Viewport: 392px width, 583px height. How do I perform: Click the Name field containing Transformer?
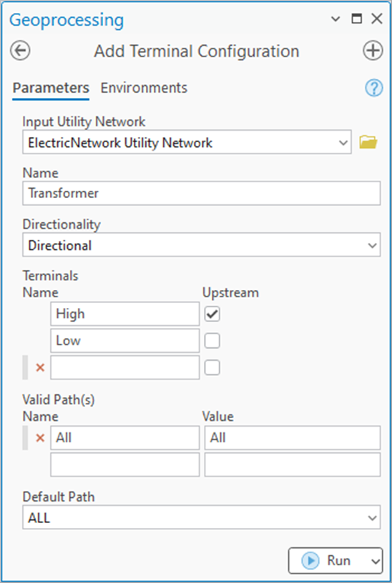click(202, 194)
